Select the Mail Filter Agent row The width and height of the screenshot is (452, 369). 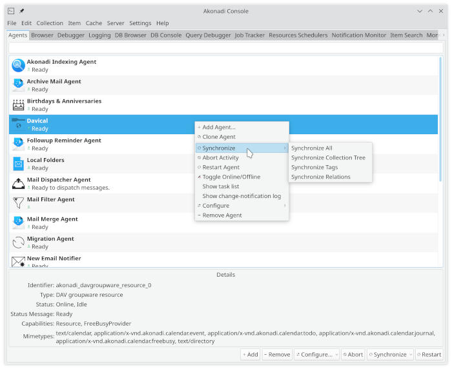(223, 203)
